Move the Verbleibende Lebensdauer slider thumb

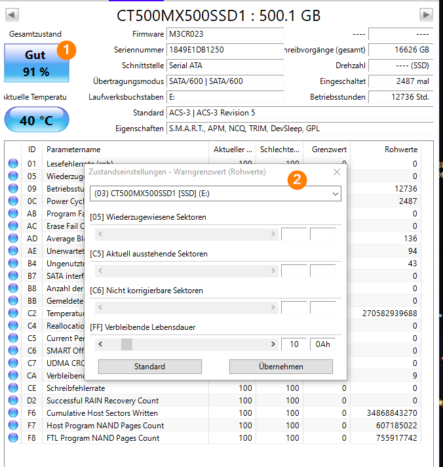pos(126,344)
